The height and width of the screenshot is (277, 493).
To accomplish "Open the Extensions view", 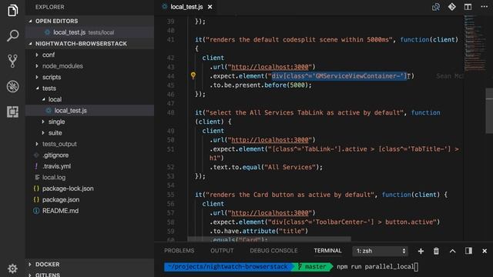I will point(12,112).
